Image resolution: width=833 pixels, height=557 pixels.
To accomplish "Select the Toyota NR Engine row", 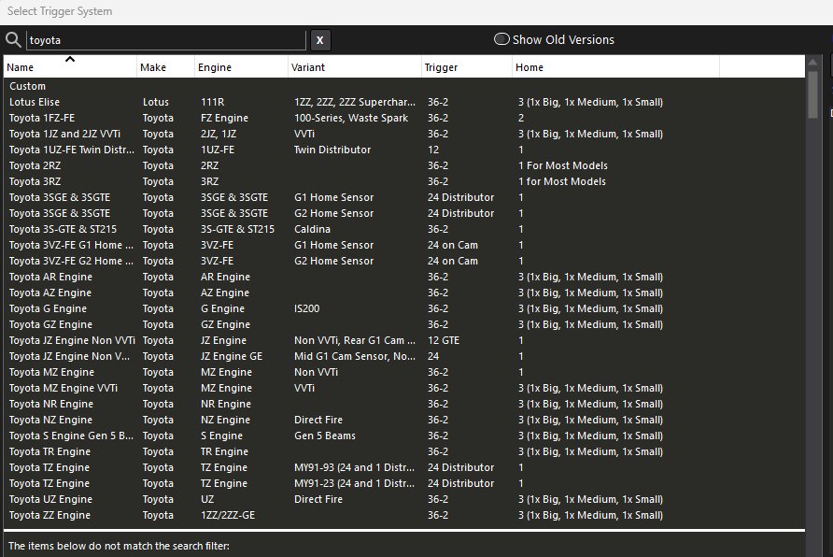I will tap(403, 405).
